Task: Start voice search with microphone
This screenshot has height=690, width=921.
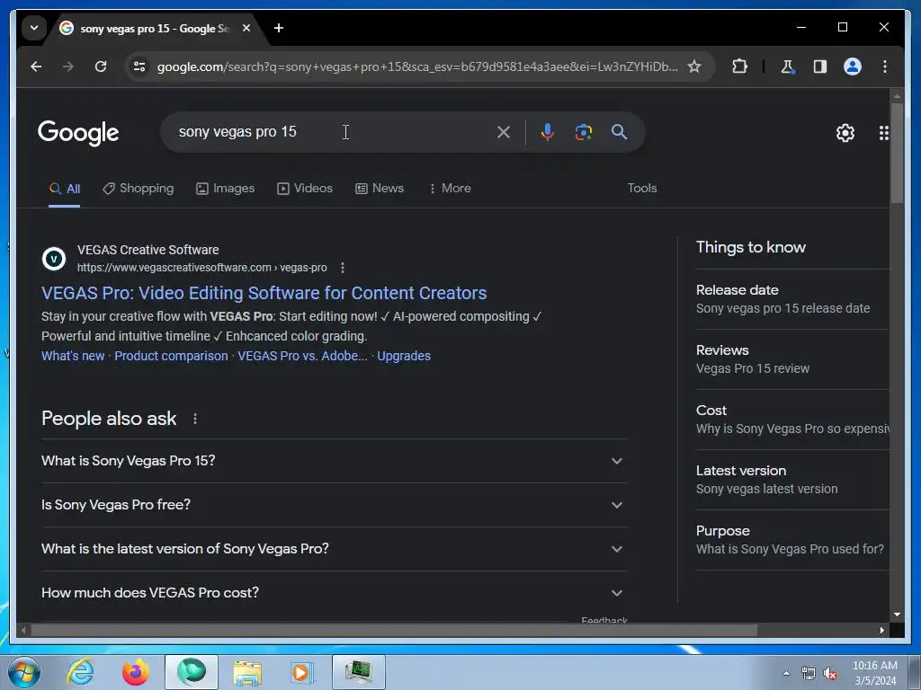Action: [x=548, y=132]
